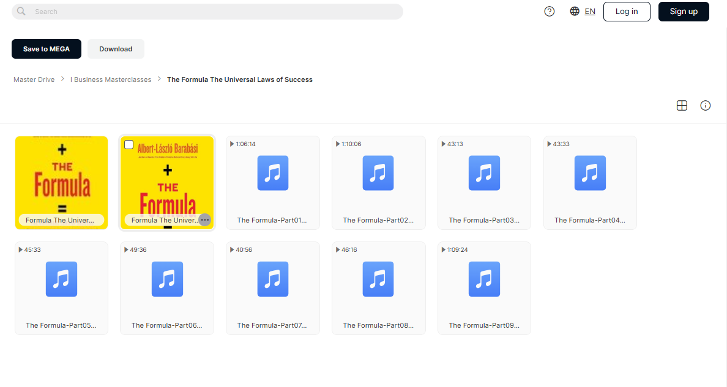The width and height of the screenshot is (727, 387).
Task: Click music icon of The Formula-Part05
Action: [61, 279]
